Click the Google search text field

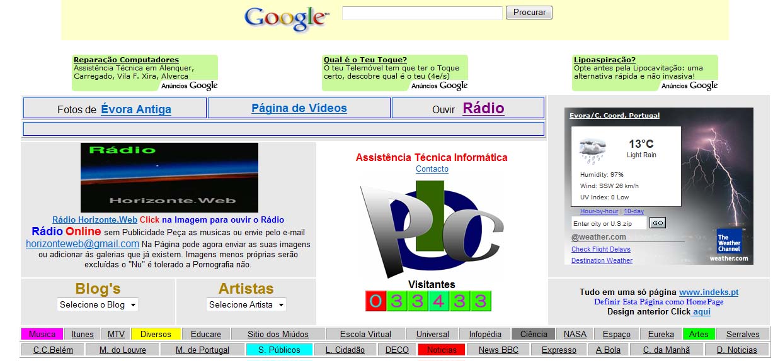[x=422, y=13]
